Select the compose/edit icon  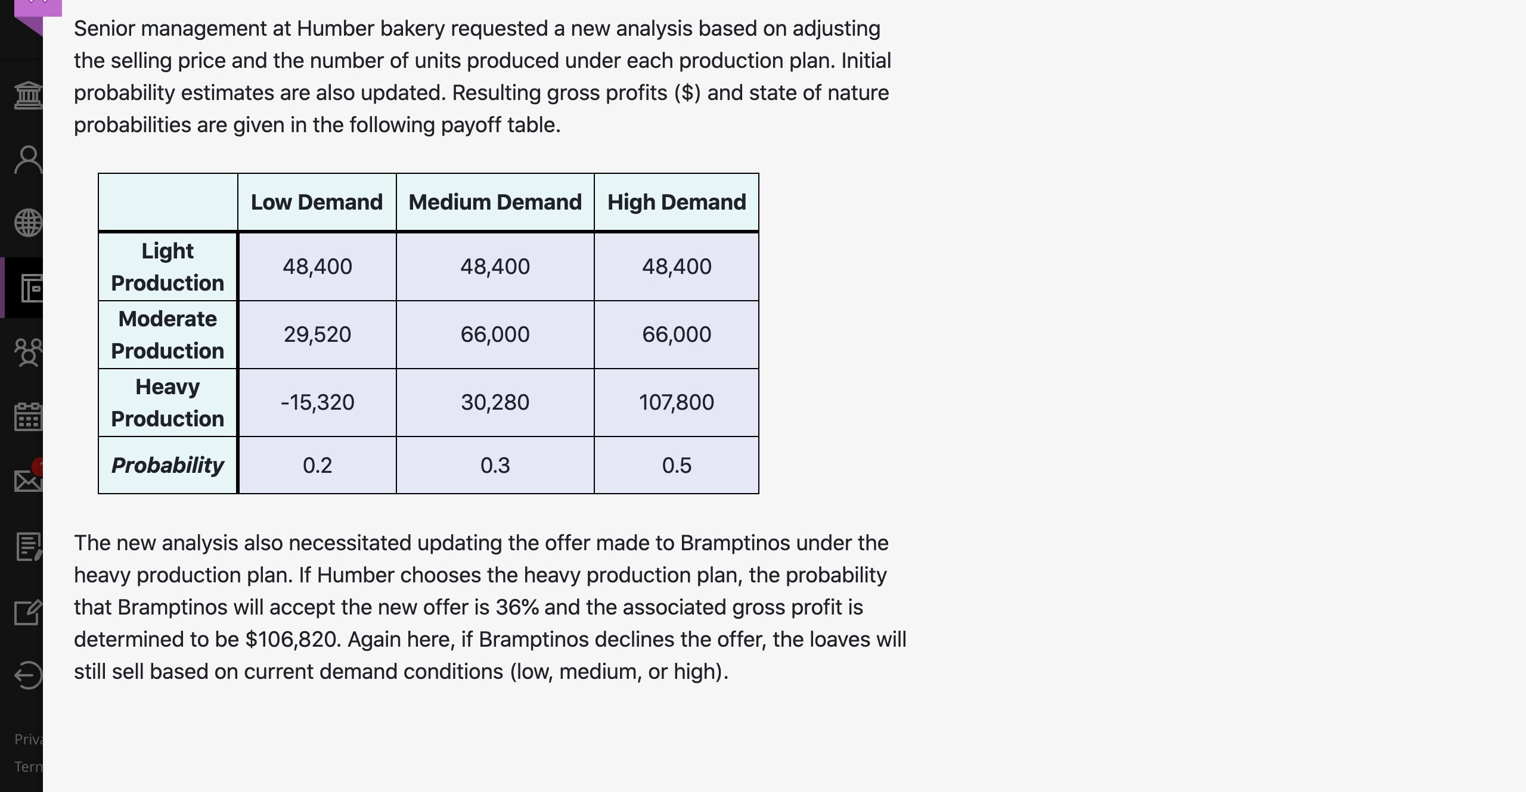click(x=28, y=612)
